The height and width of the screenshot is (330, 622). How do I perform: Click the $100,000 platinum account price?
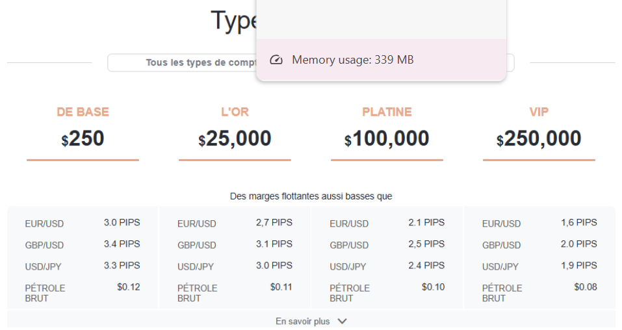(x=387, y=139)
